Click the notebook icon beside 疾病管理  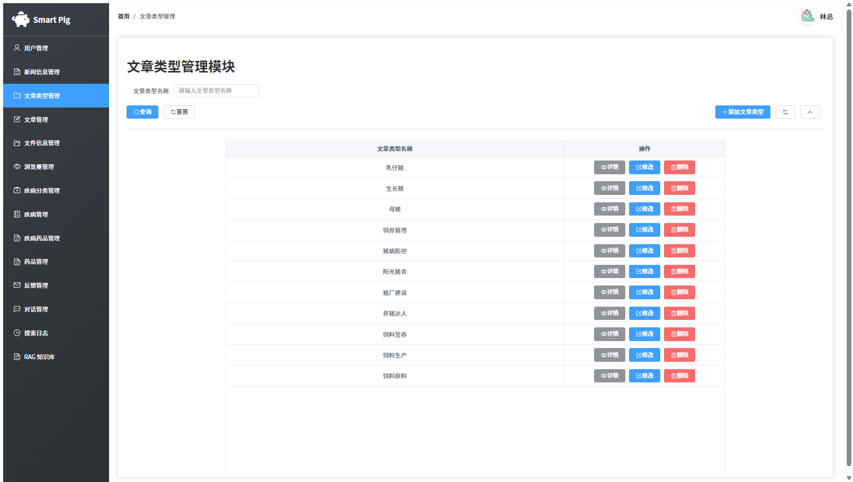pos(17,214)
